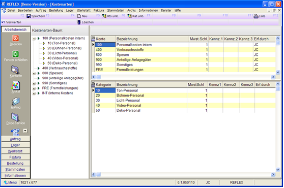The height and width of the screenshot is (188, 284).
Task: Open sidebar icon list dropdown arrow
Action: 25,131
